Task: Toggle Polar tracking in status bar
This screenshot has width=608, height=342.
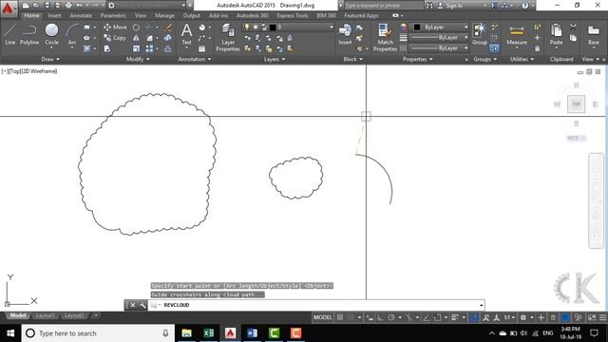Action: (391, 317)
